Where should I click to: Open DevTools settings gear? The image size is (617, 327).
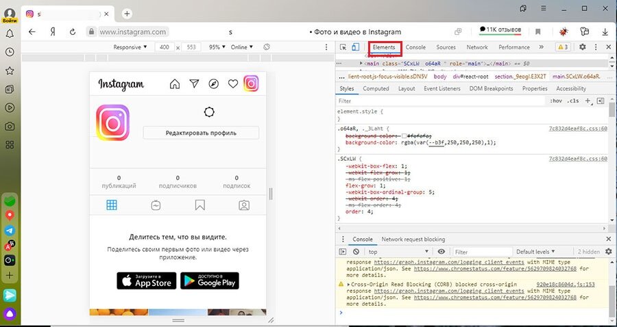point(582,47)
